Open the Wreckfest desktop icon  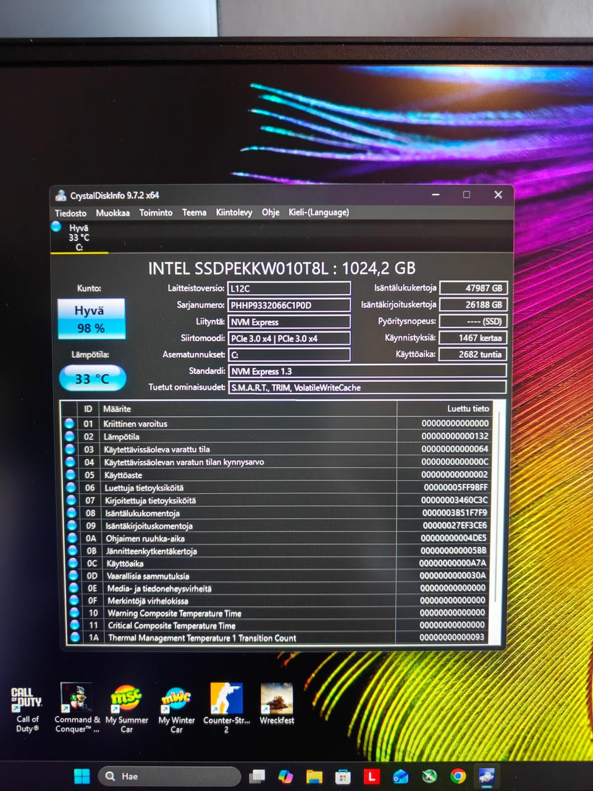277,698
